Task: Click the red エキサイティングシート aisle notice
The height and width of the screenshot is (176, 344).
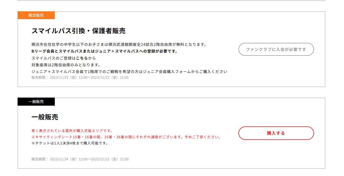Action: click(x=126, y=137)
